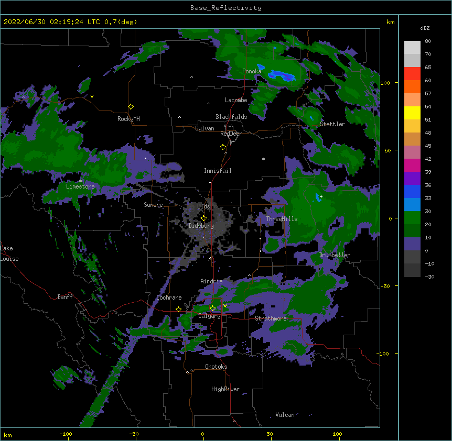
Task: Pick the magenta swatch in the dBZ legend
Action: click(x=412, y=165)
